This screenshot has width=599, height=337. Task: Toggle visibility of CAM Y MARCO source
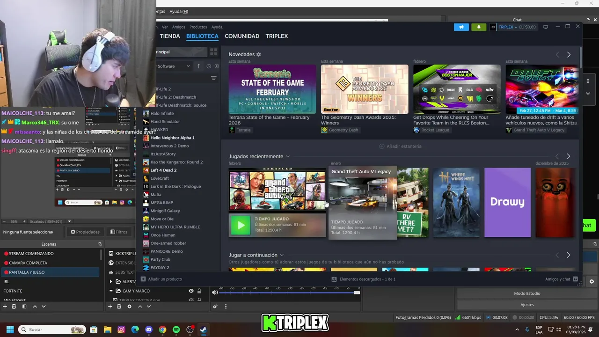click(x=191, y=291)
